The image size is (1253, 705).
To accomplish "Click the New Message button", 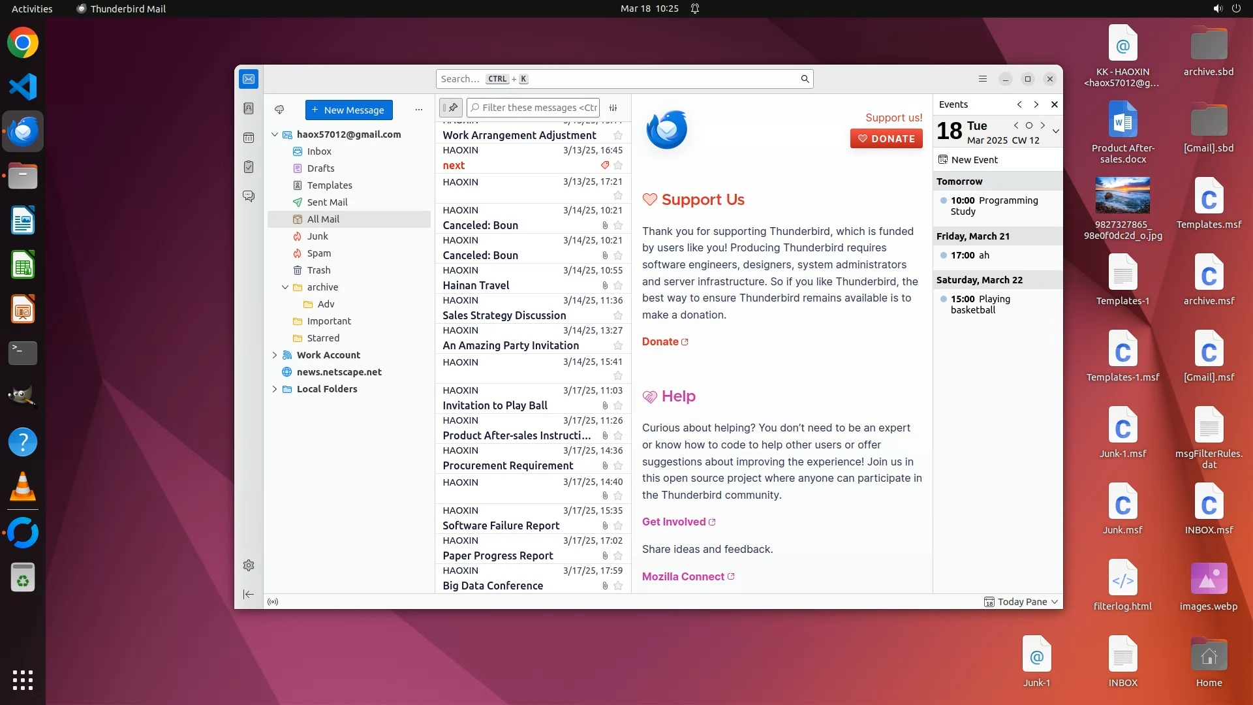I will pyautogui.click(x=349, y=110).
